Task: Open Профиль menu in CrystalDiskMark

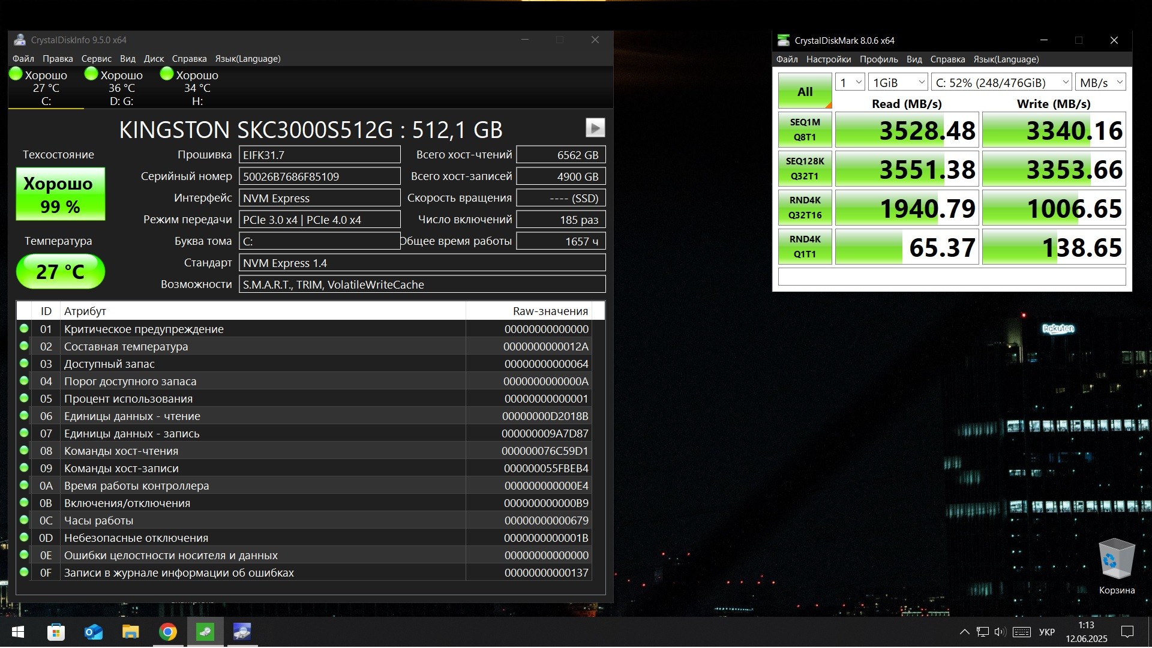Action: pyautogui.click(x=879, y=59)
